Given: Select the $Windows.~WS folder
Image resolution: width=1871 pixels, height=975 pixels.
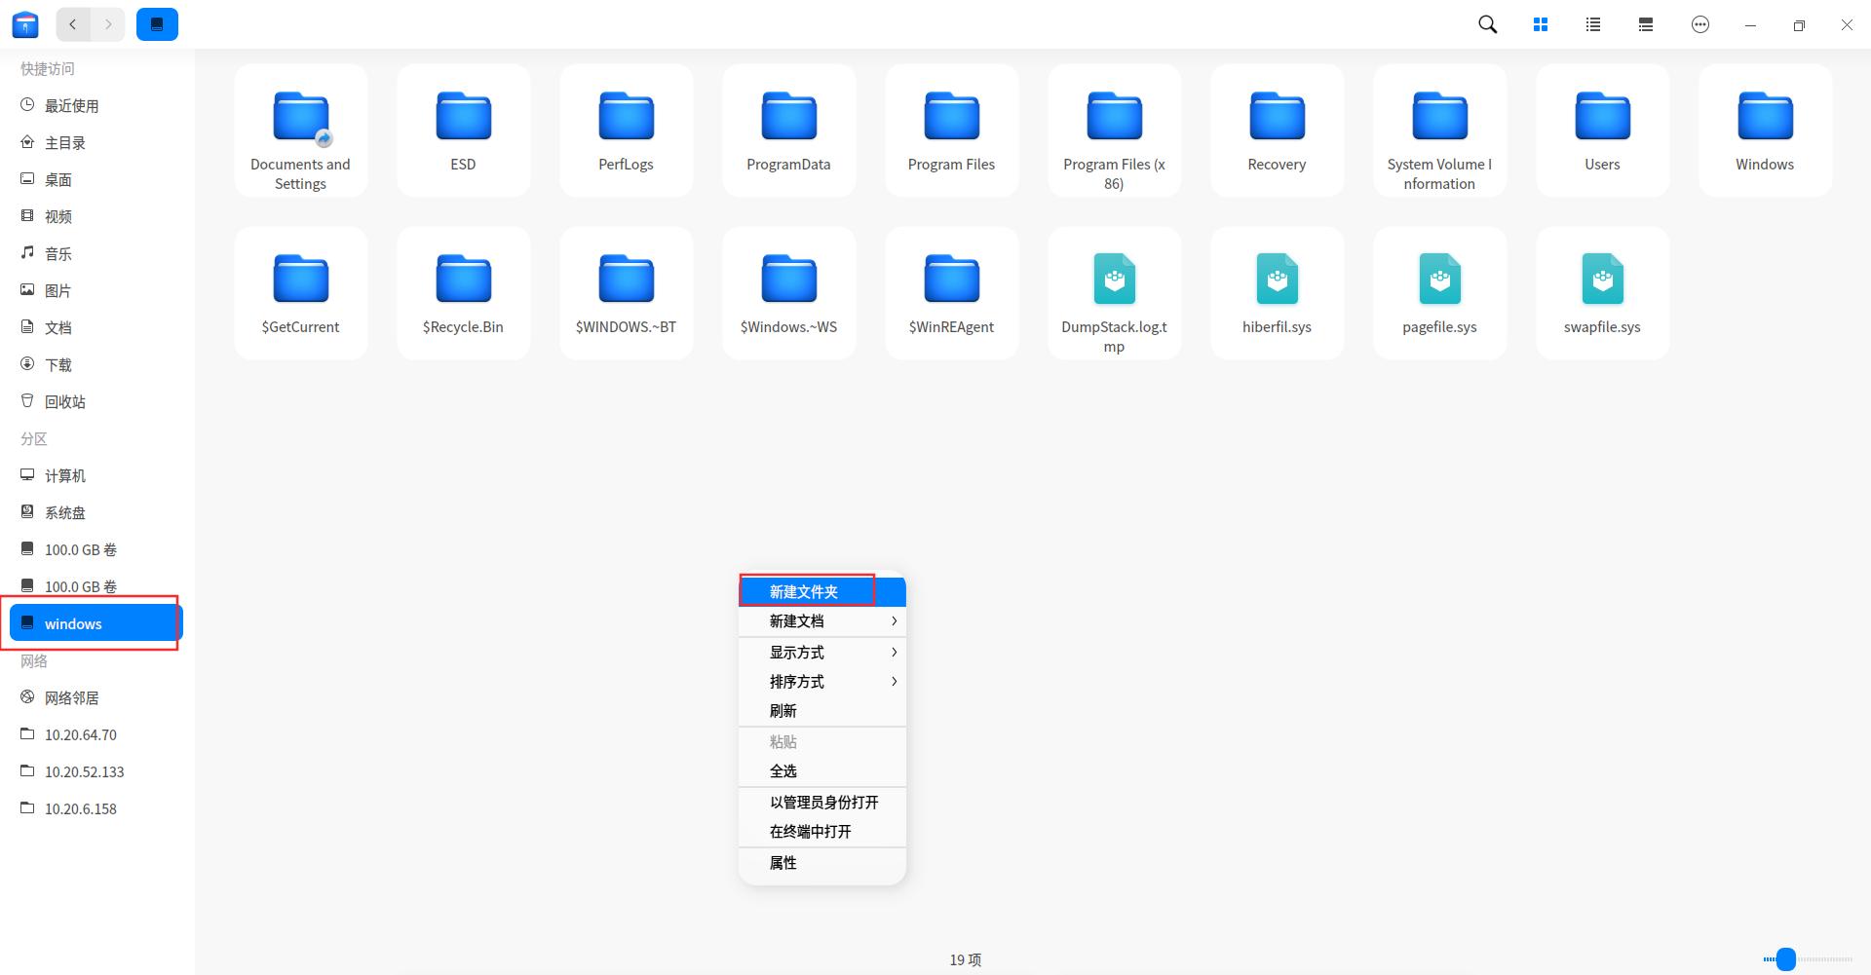Looking at the screenshot, I should [788, 293].
